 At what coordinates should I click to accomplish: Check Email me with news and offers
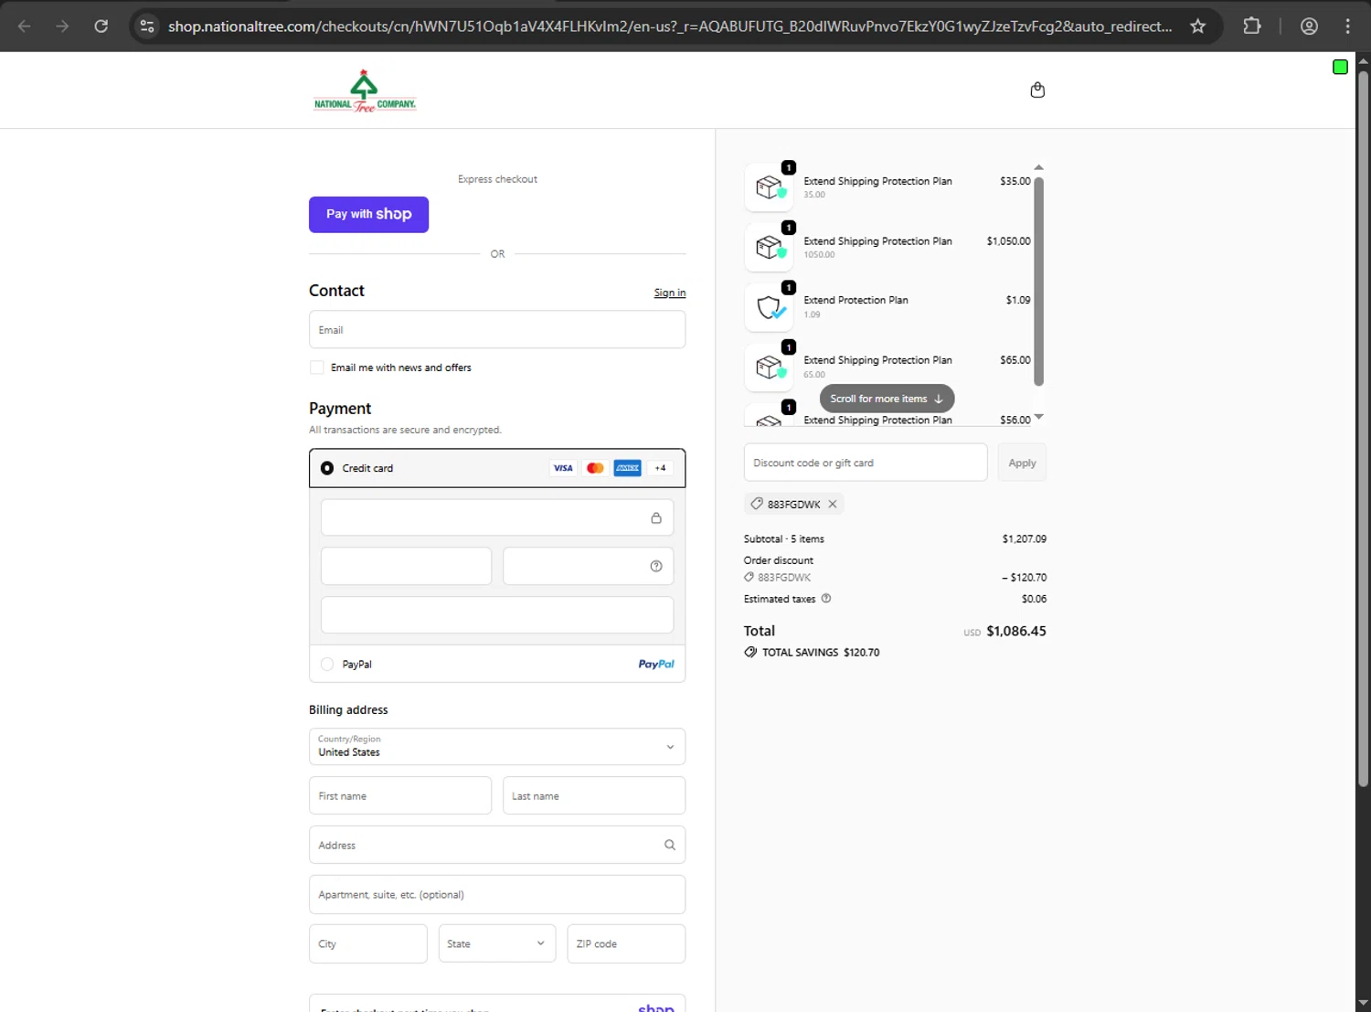pyautogui.click(x=317, y=368)
